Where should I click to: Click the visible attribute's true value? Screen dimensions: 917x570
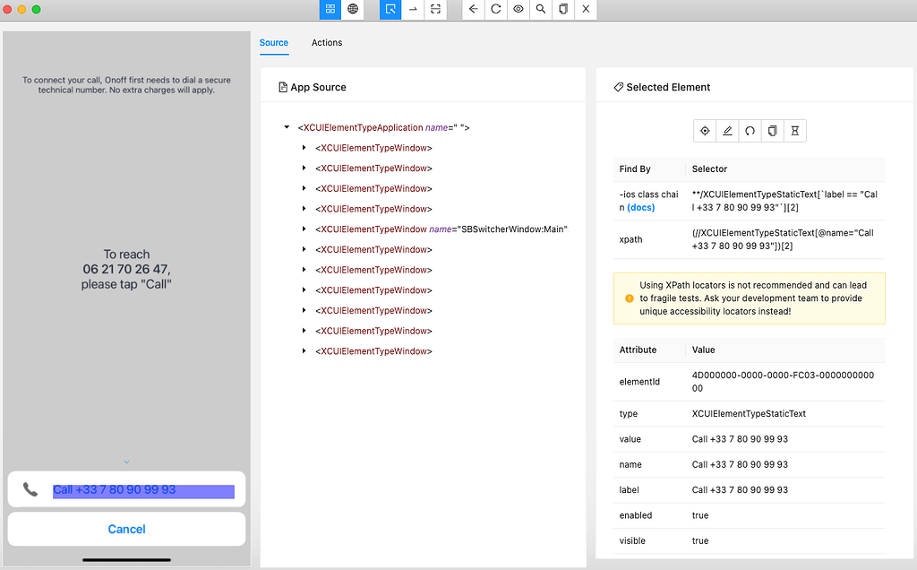tap(700, 540)
